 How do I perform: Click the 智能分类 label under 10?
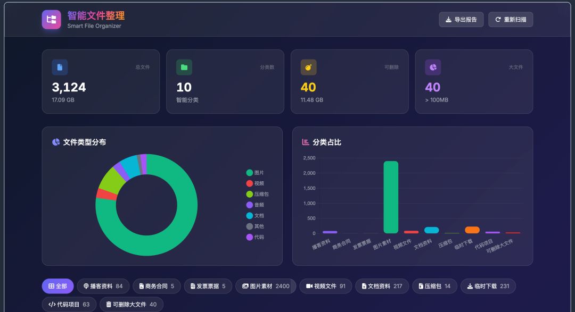[x=187, y=100]
